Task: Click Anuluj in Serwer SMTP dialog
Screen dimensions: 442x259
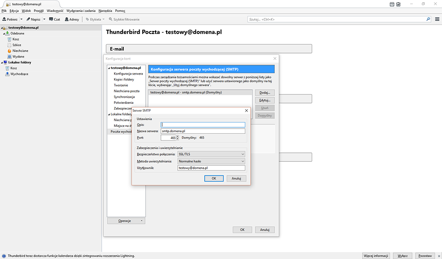Action: [x=236, y=179]
